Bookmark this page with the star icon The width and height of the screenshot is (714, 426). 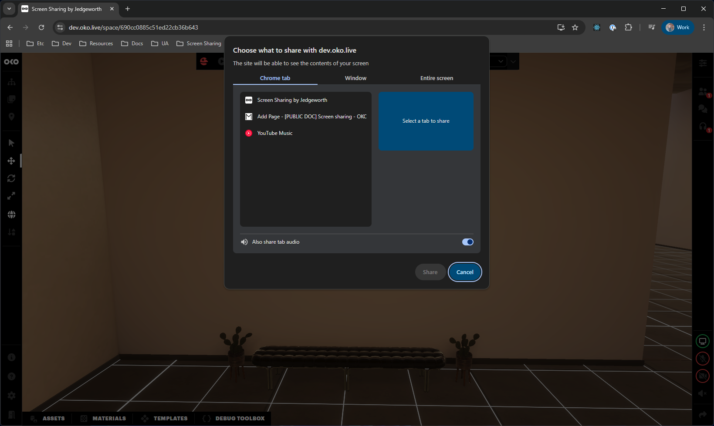(x=575, y=27)
